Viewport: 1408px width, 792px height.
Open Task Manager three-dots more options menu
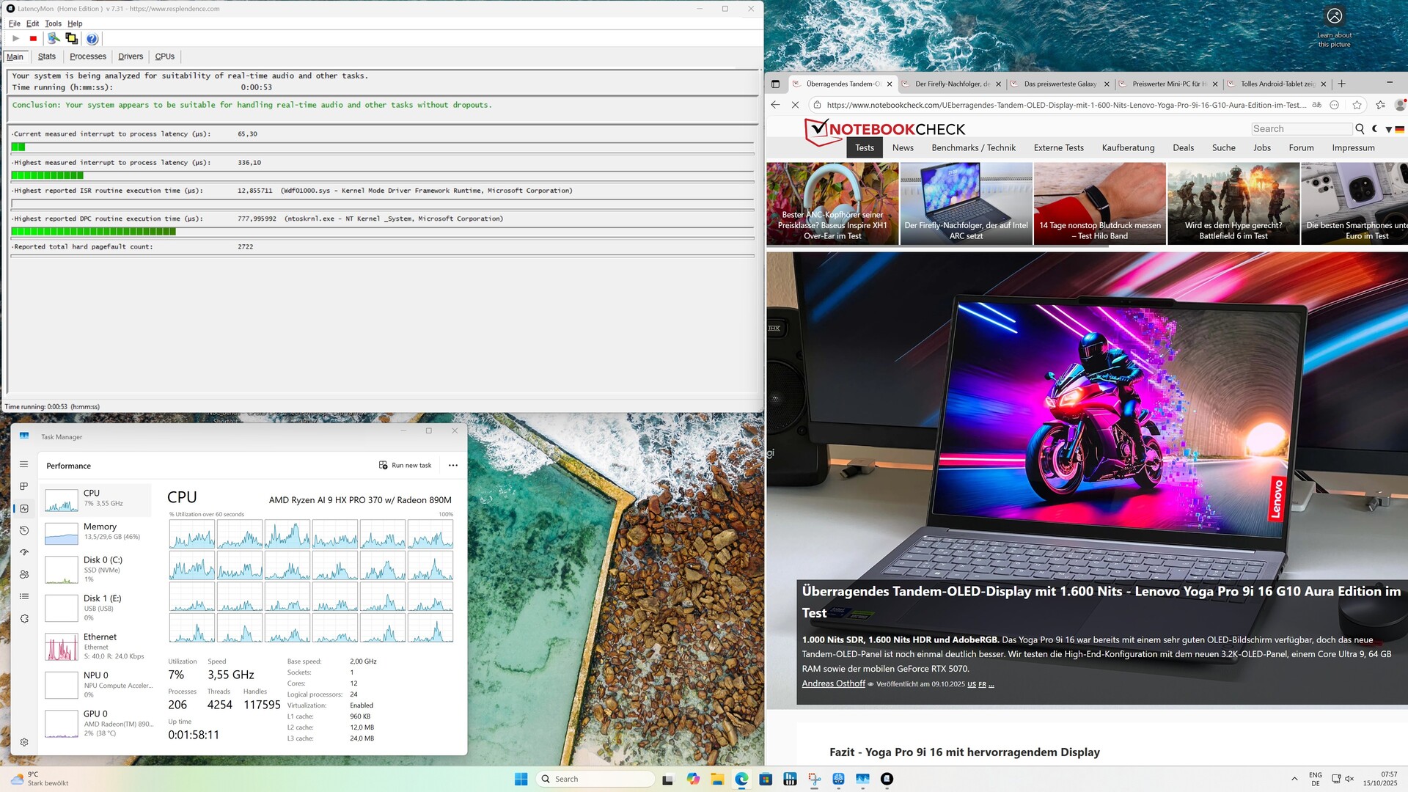[453, 465]
